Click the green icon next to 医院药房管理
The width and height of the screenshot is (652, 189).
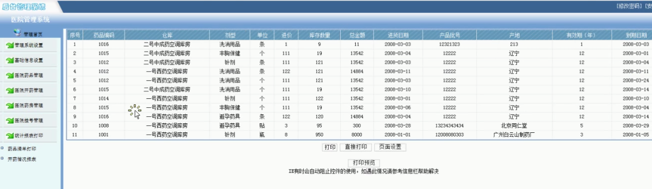(10, 106)
